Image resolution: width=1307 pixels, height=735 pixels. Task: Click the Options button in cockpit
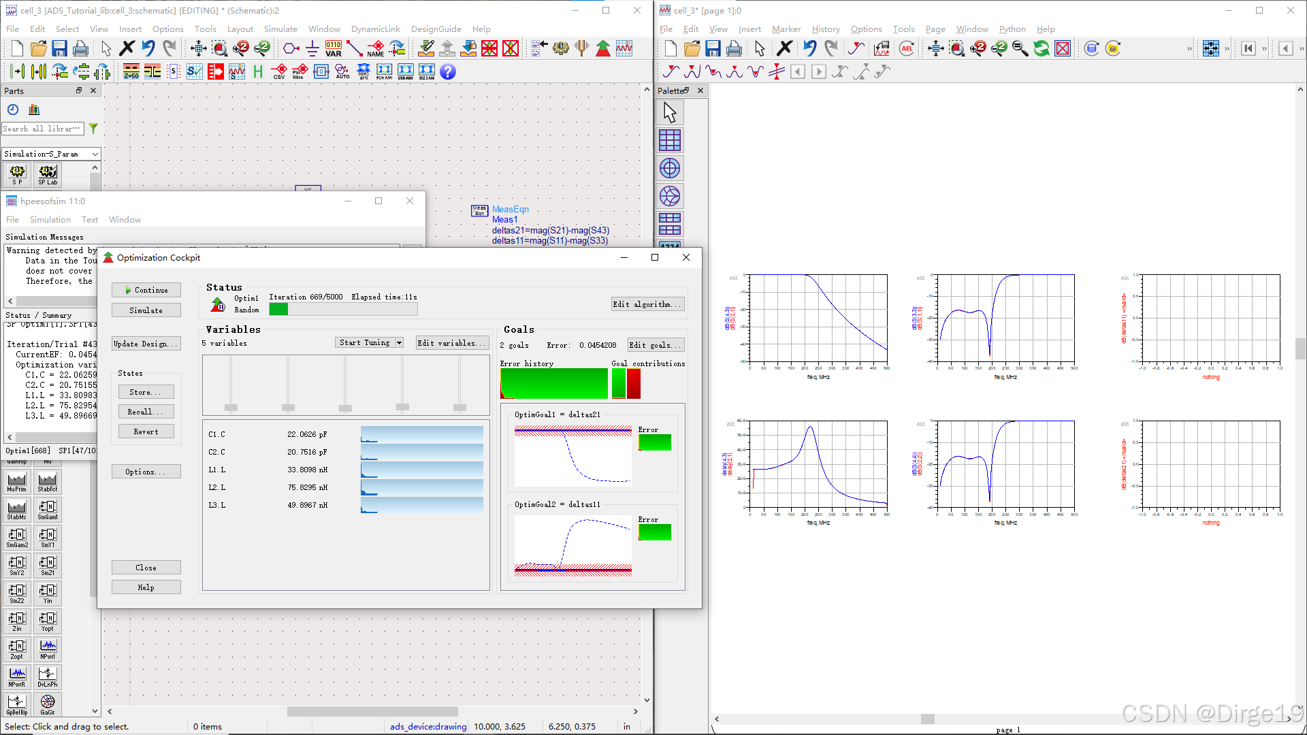[146, 472]
